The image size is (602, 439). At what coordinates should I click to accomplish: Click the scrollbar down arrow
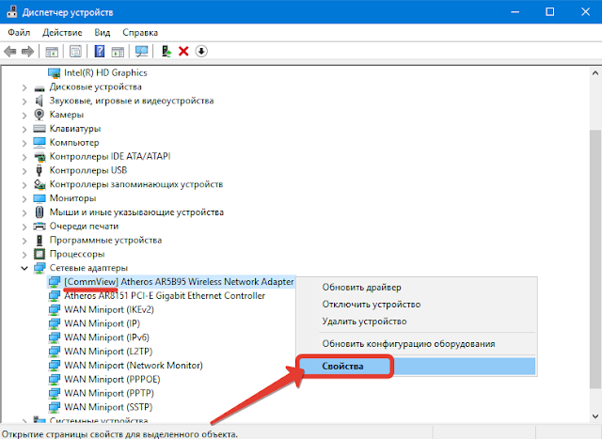pos(595,416)
